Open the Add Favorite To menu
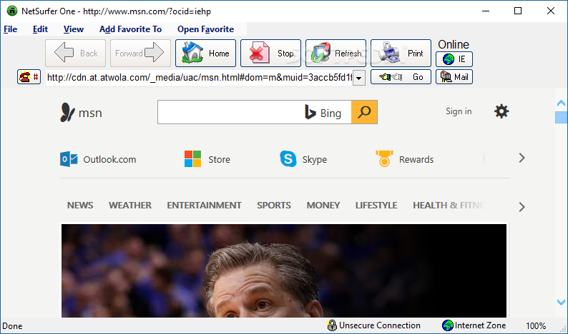The image size is (568, 334). (130, 29)
